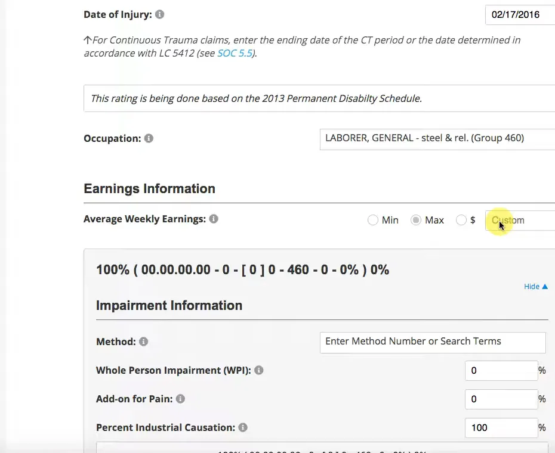Open the Average Weekly Earnings info icon
Image resolution: width=555 pixels, height=453 pixels.
214,219
